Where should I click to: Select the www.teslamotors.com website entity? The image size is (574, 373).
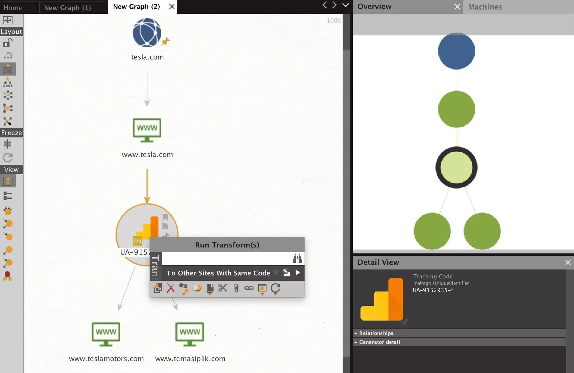coord(106,334)
